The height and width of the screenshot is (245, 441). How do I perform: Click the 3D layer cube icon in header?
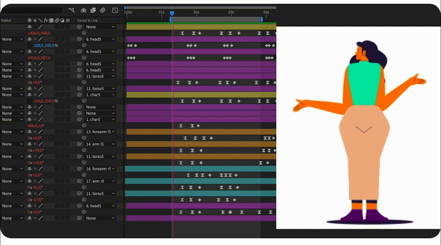coord(68,21)
